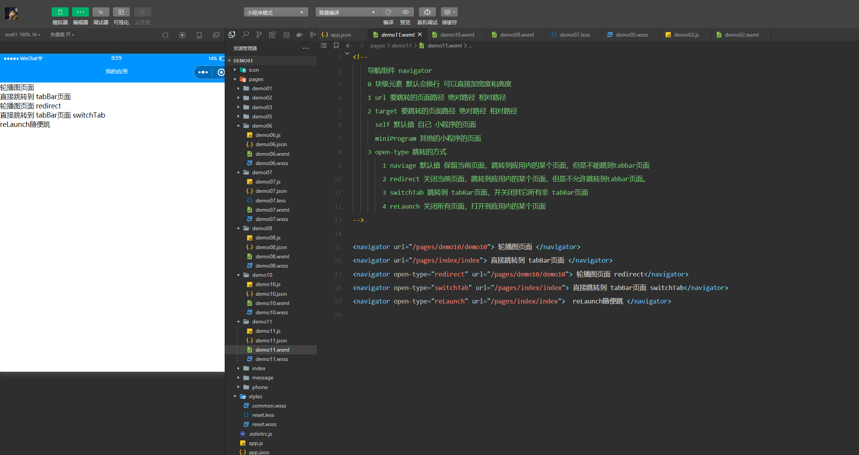Open the 资源管理器 more options menu
The width and height of the screenshot is (859, 455).
tap(306, 48)
